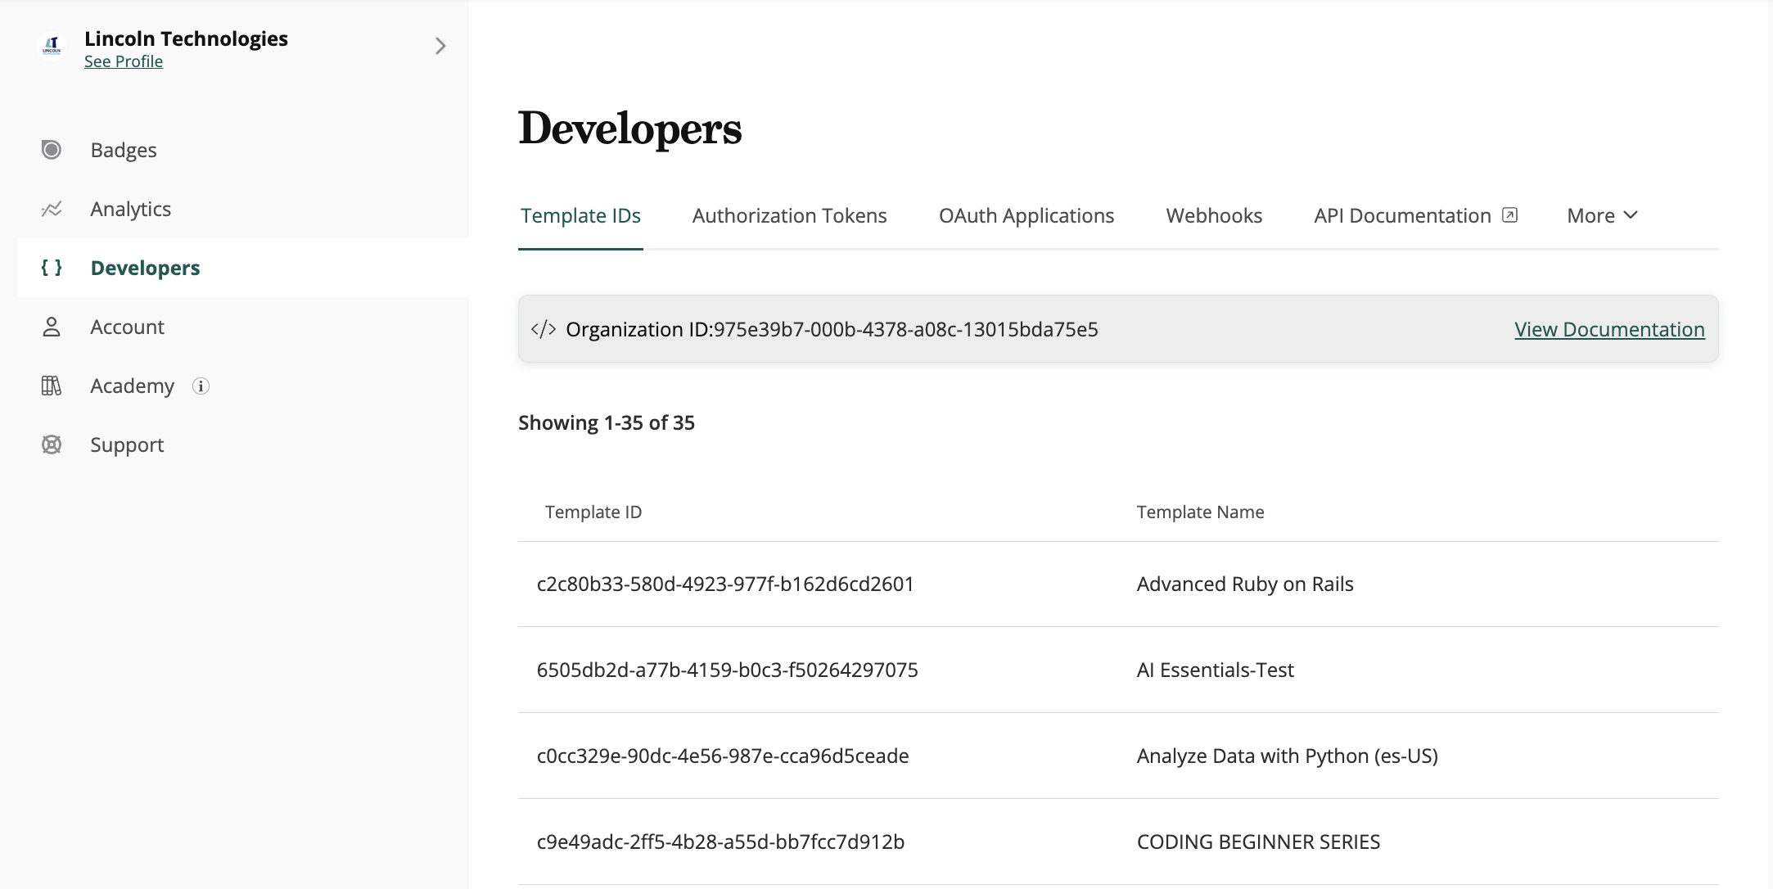Click the Developers curly braces icon
This screenshot has height=889, width=1773.
(52, 268)
